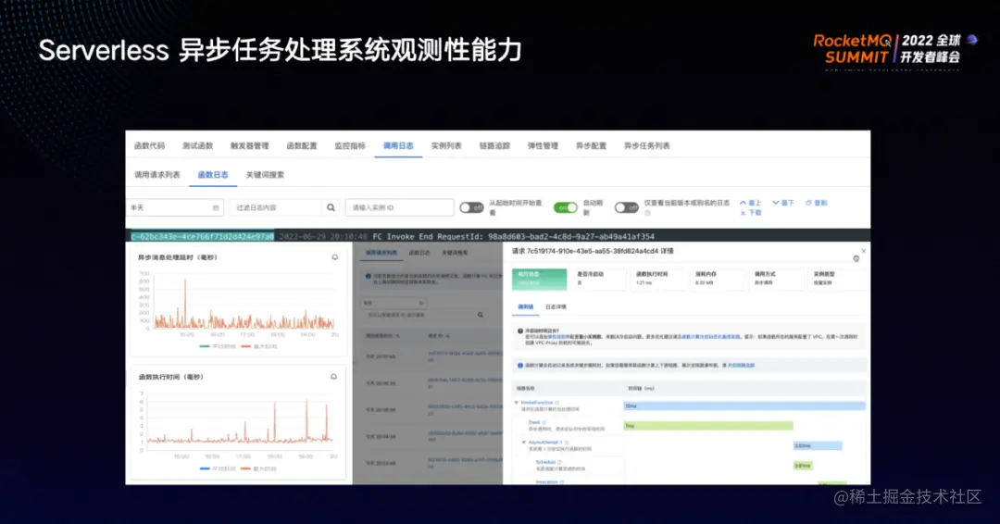The width and height of the screenshot is (1000, 524).
Task: Click help icon next to Dwell
Action: [x=544, y=423]
